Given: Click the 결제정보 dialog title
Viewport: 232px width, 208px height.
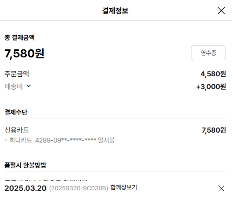Looking at the screenshot, I should pos(115,11).
